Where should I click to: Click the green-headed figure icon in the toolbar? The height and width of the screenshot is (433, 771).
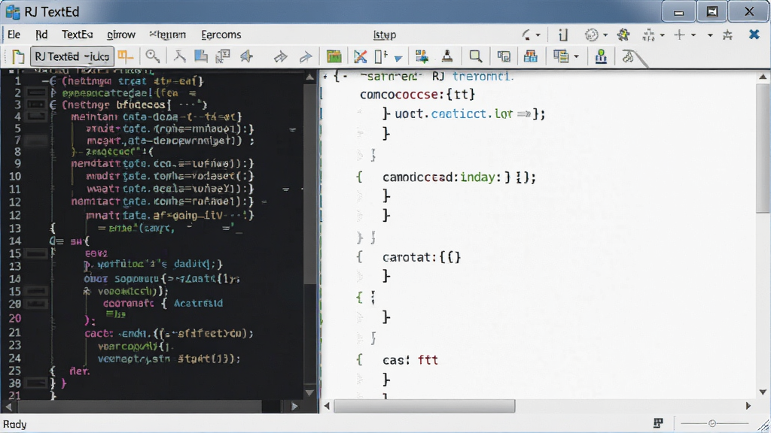pos(601,56)
